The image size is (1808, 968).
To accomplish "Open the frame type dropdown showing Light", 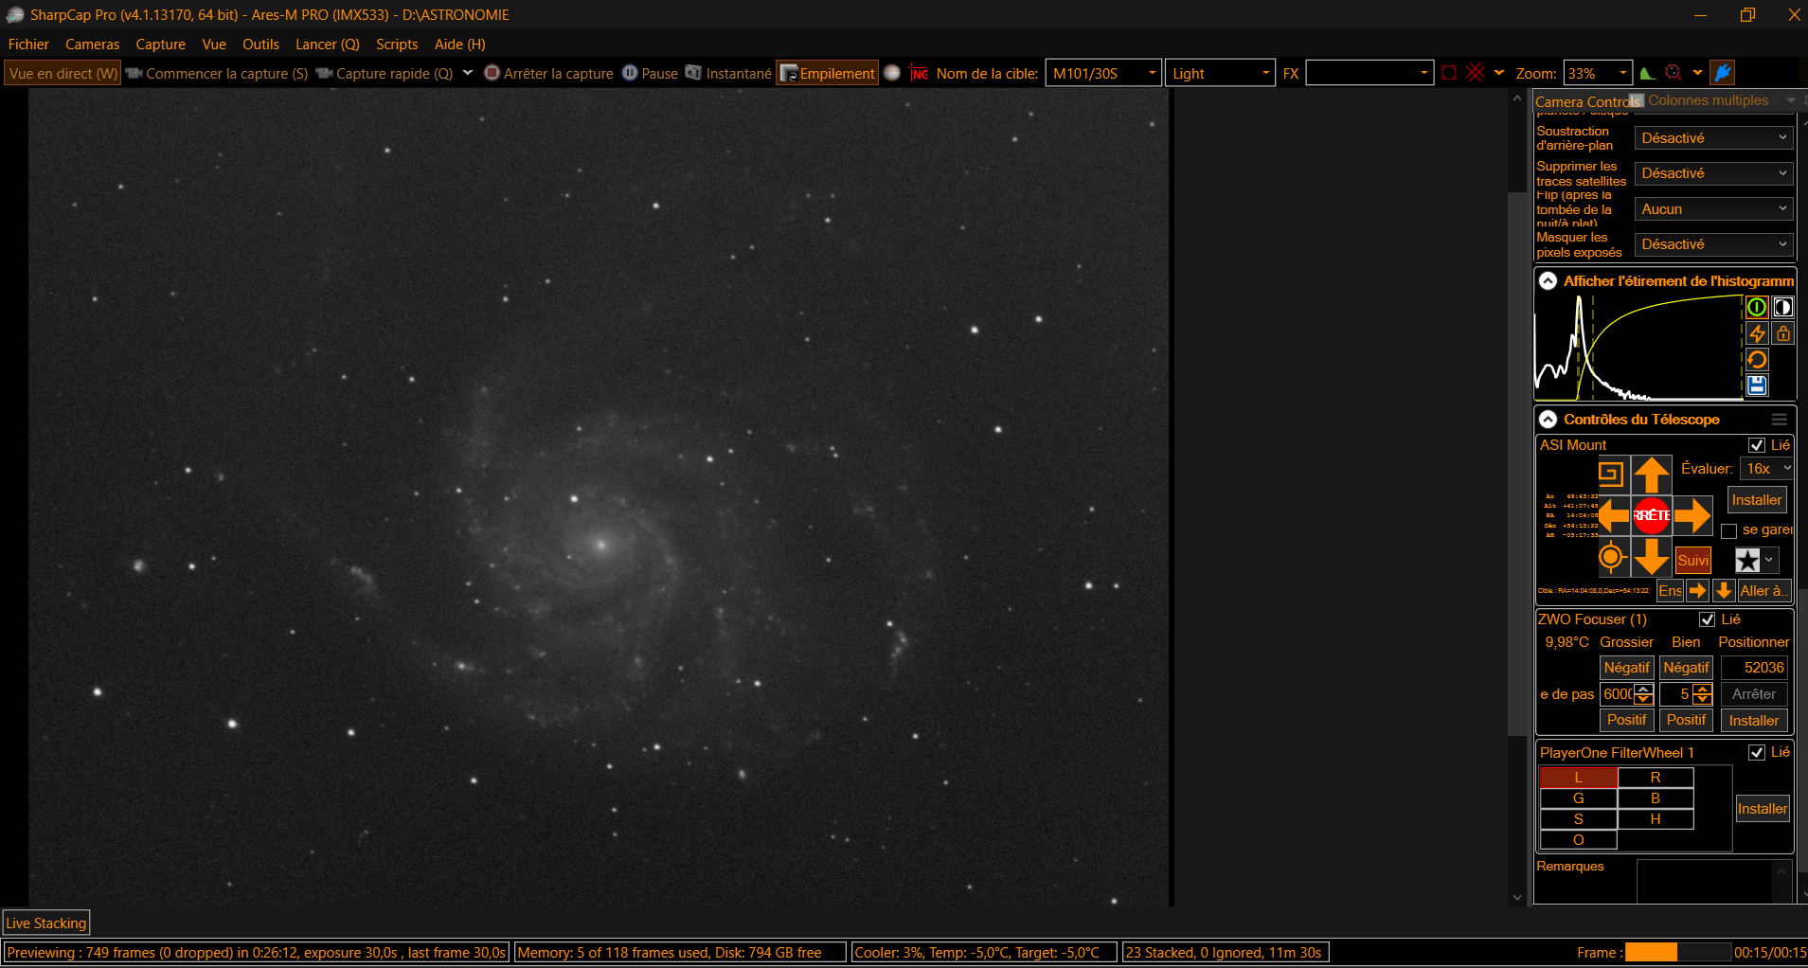I will point(1220,73).
